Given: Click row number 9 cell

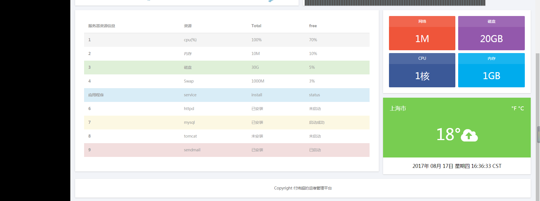Looking at the screenshot, I should pyautogui.click(x=89, y=150).
